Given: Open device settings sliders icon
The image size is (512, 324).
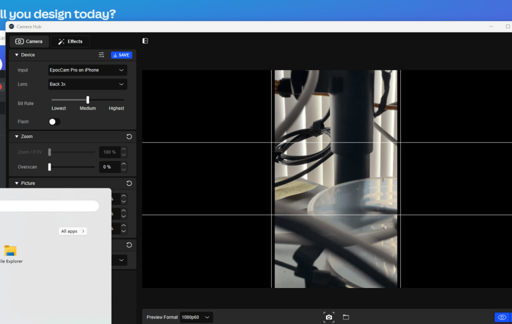Looking at the screenshot, I should click(x=101, y=55).
